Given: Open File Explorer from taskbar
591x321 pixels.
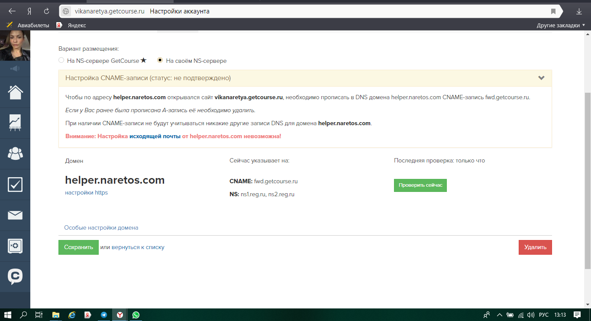Looking at the screenshot, I should (55, 315).
